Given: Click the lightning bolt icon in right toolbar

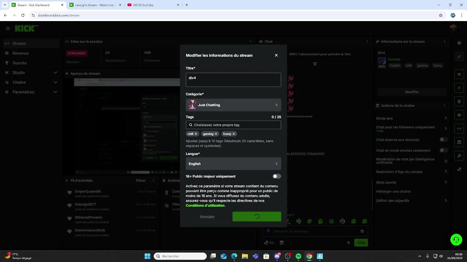Looking at the screenshot, I should [x=459, y=88].
